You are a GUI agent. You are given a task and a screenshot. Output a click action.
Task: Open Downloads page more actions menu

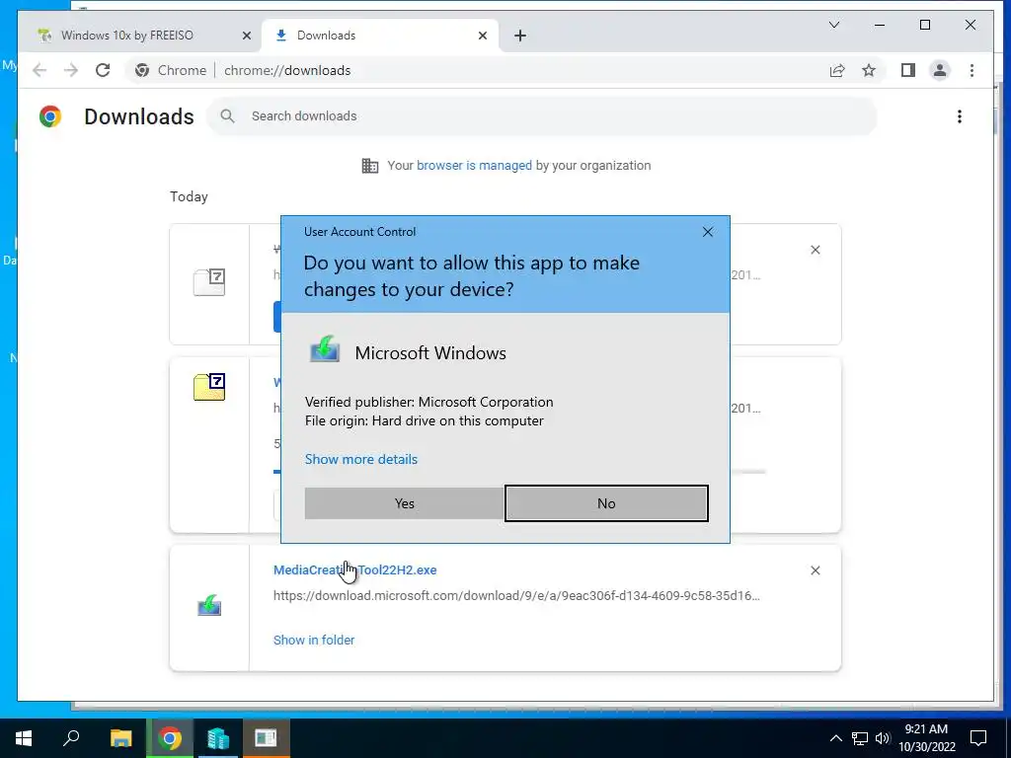960,116
